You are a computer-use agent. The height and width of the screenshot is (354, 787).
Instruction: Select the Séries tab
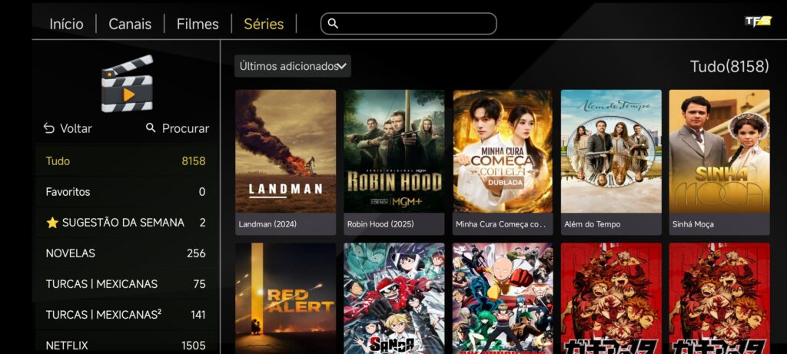point(264,24)
